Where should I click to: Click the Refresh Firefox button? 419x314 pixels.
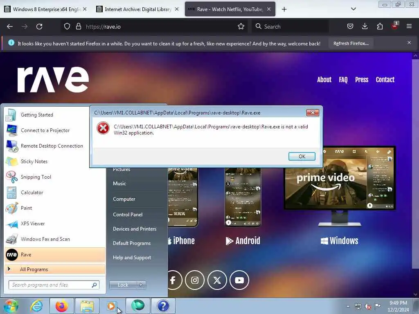351,43
